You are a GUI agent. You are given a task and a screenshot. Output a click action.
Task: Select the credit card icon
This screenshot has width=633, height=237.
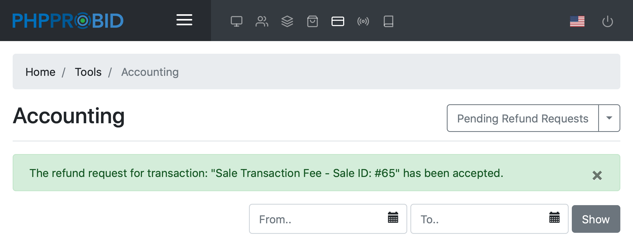(x=338, y=21)
